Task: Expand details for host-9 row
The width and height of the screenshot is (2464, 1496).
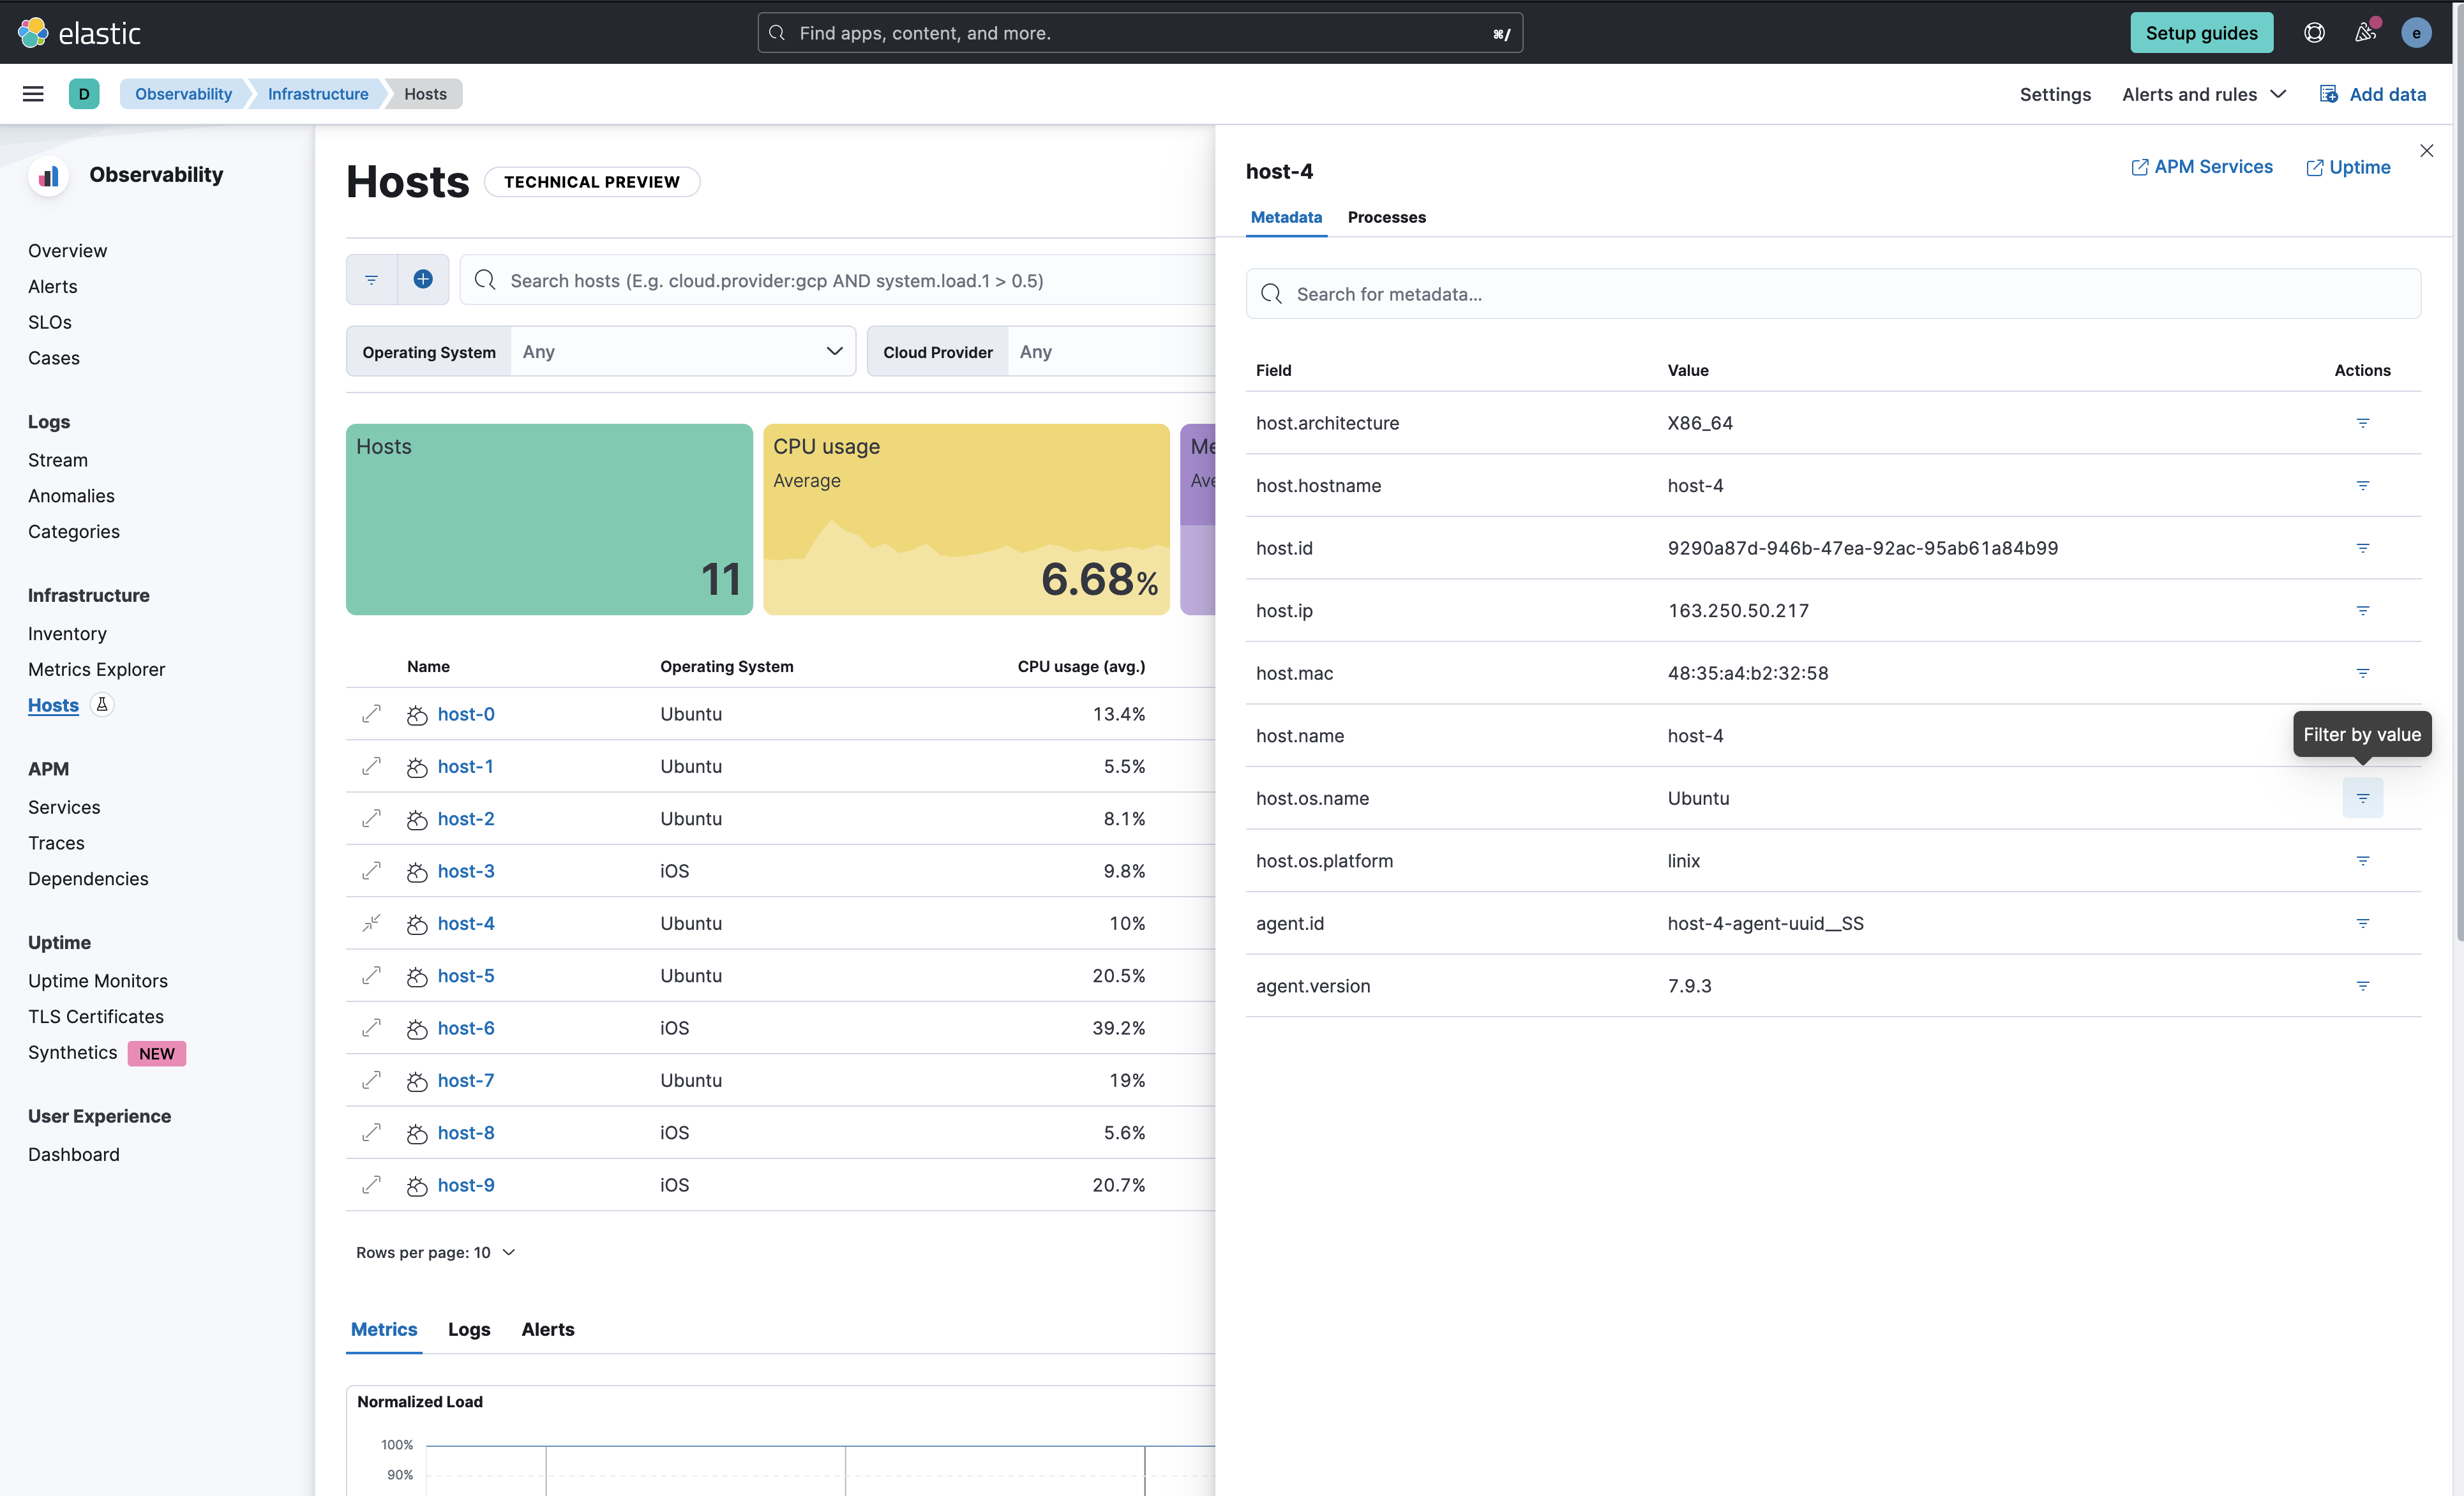Action: click(371, 1185)
